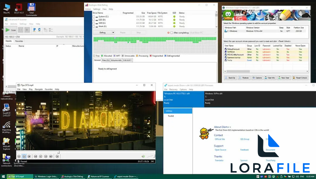The height and width of the screenshot is (179, 316).
Task: Open Action menu in Auslogics Disk Defrag
Action: coord(88,9)
